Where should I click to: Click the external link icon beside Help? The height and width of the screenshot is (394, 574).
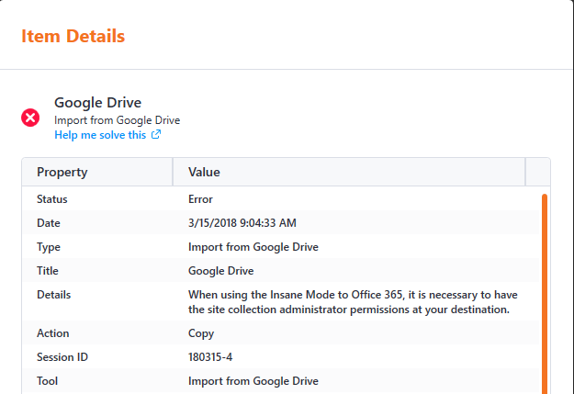[156, 134]
